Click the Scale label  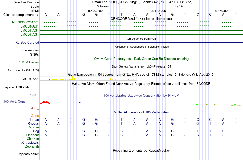coord(35,6)
